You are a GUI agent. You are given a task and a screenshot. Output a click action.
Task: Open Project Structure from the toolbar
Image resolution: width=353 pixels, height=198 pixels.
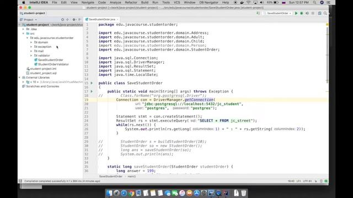(x=320, y=13)
